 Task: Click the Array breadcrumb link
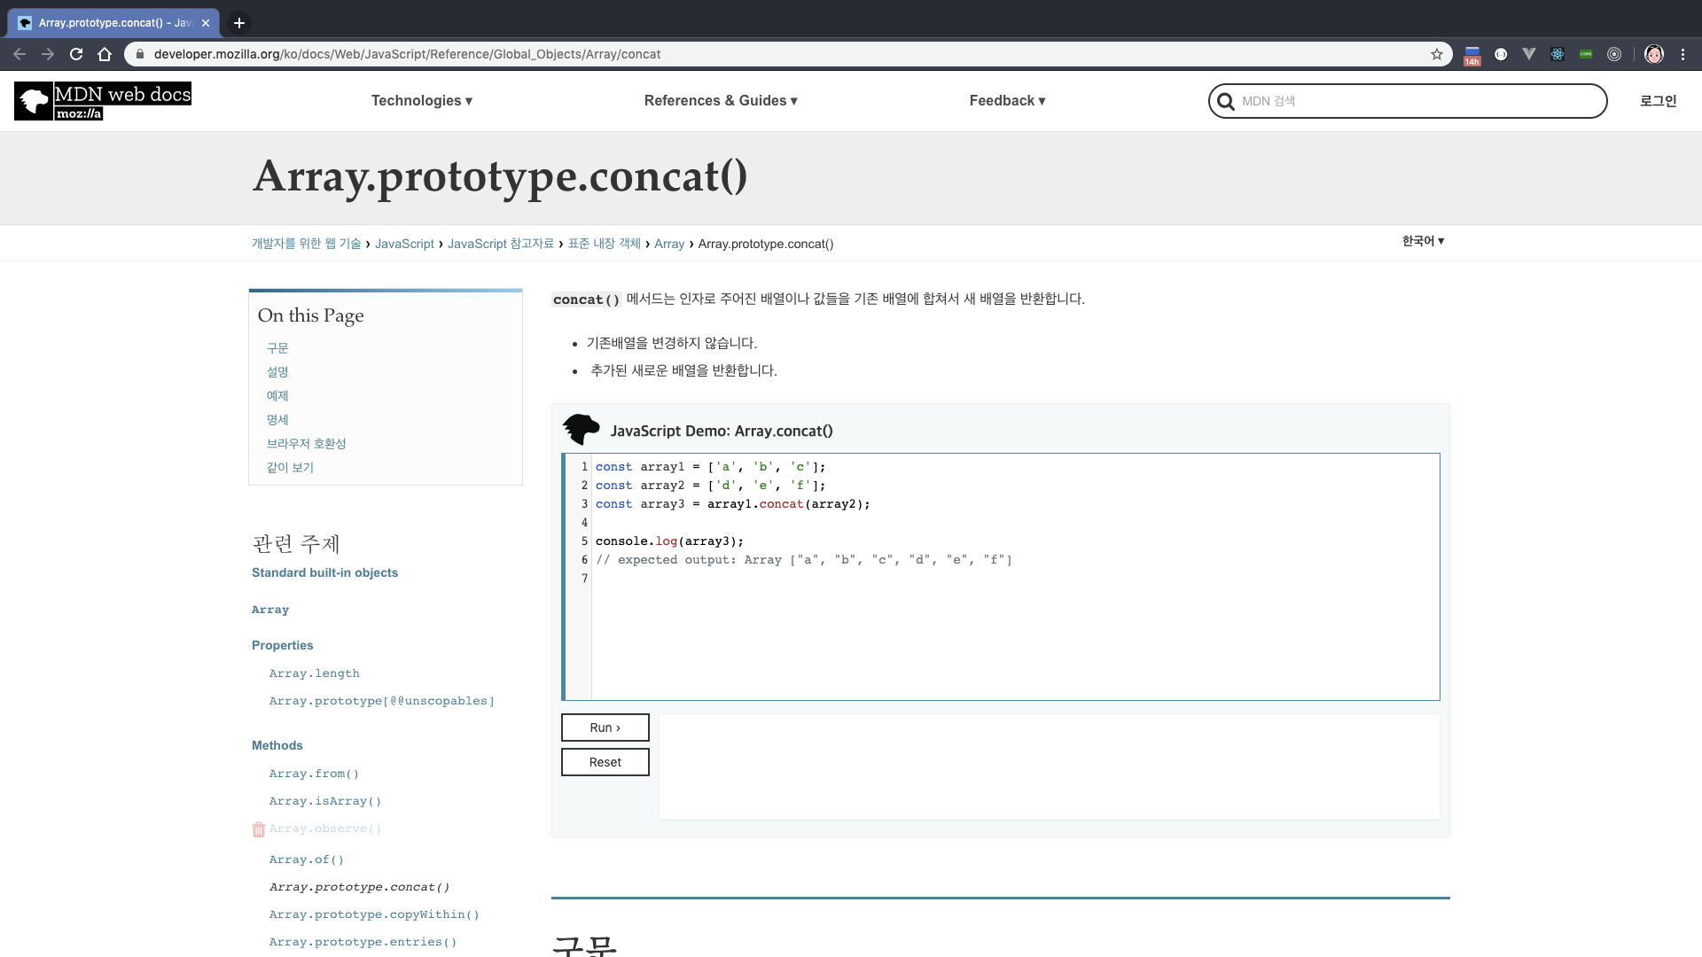[669, 244]
